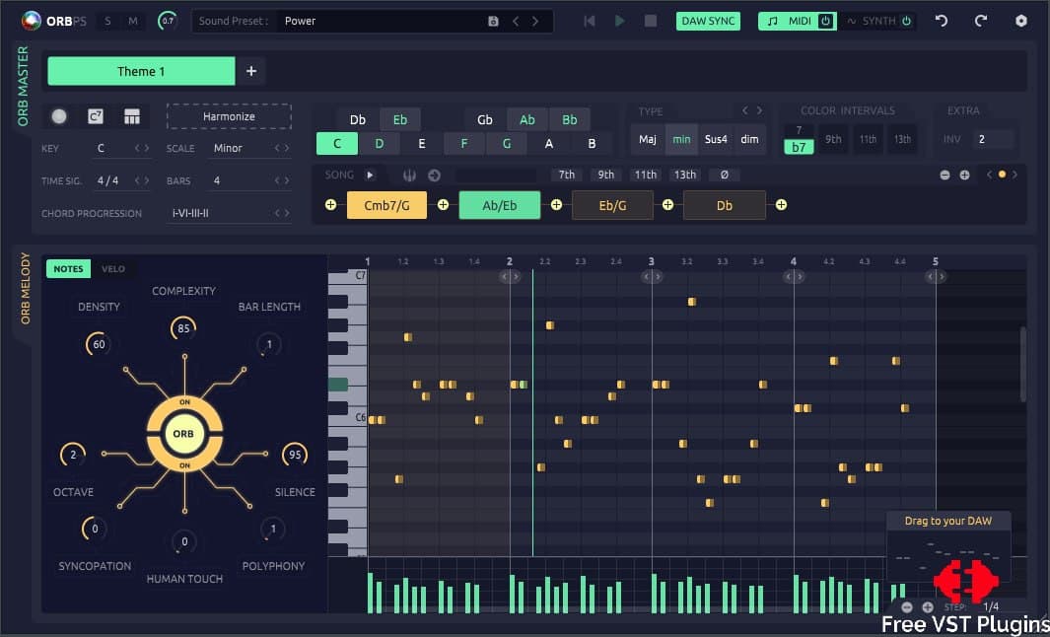Toggle the 9th color interval
This screenshot has width=1050, height=637.
(x=833, y=139)
